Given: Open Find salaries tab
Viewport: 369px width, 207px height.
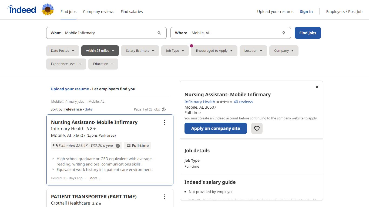Looking at the screenshot, I should (x=132, y=12).
